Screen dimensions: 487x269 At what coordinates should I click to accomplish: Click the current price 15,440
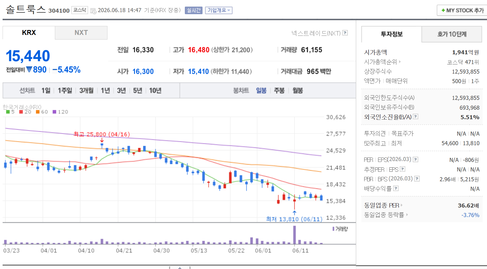[28, 56]
